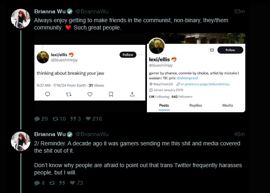
Task: Click the reply bubble icon showing 29
Action: tap(37, 119)
